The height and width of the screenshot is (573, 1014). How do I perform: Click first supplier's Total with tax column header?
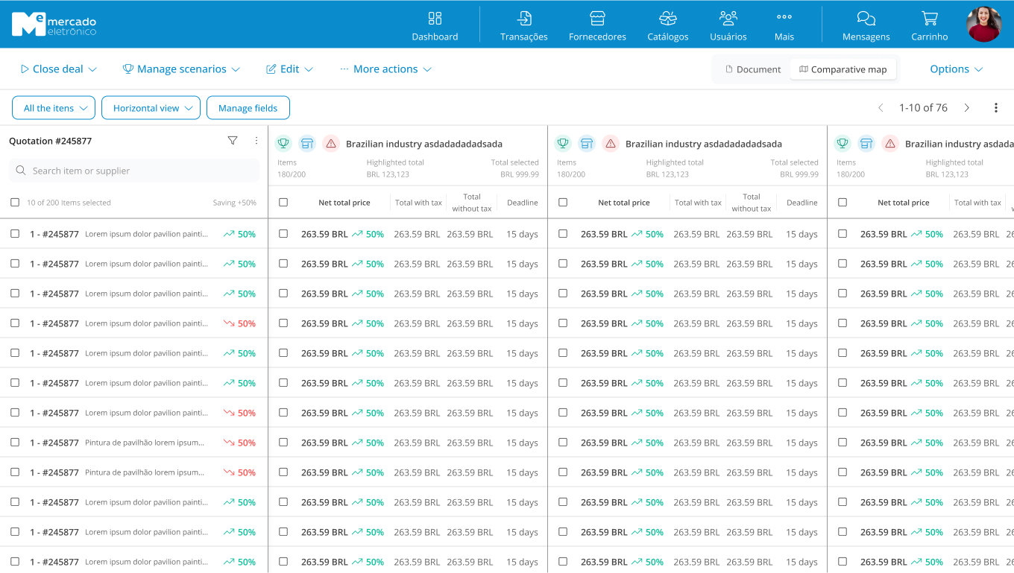tap(418, 203)
